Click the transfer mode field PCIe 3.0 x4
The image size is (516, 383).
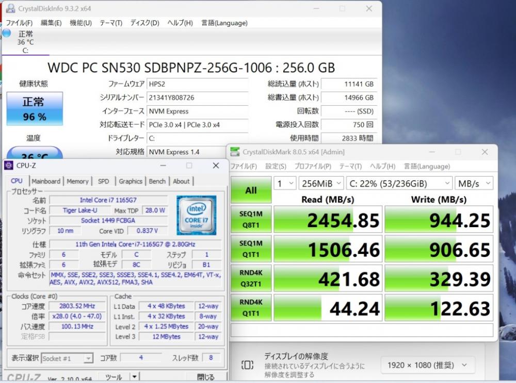tap(197, 125)
